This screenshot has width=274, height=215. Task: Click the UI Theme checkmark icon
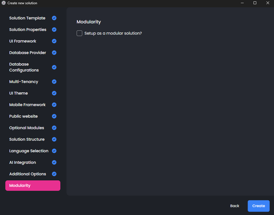[54, 93]
